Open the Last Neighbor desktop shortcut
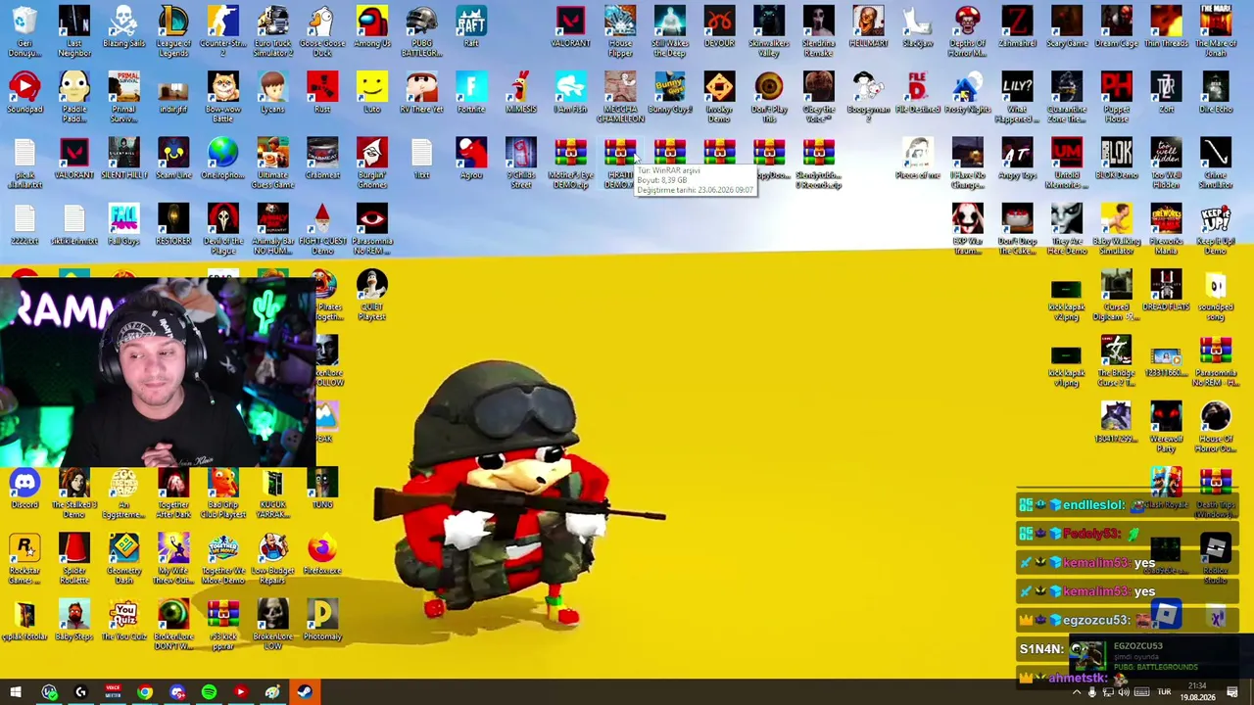1254x705 pixels. pyautogui.click(x=73, y=30)
